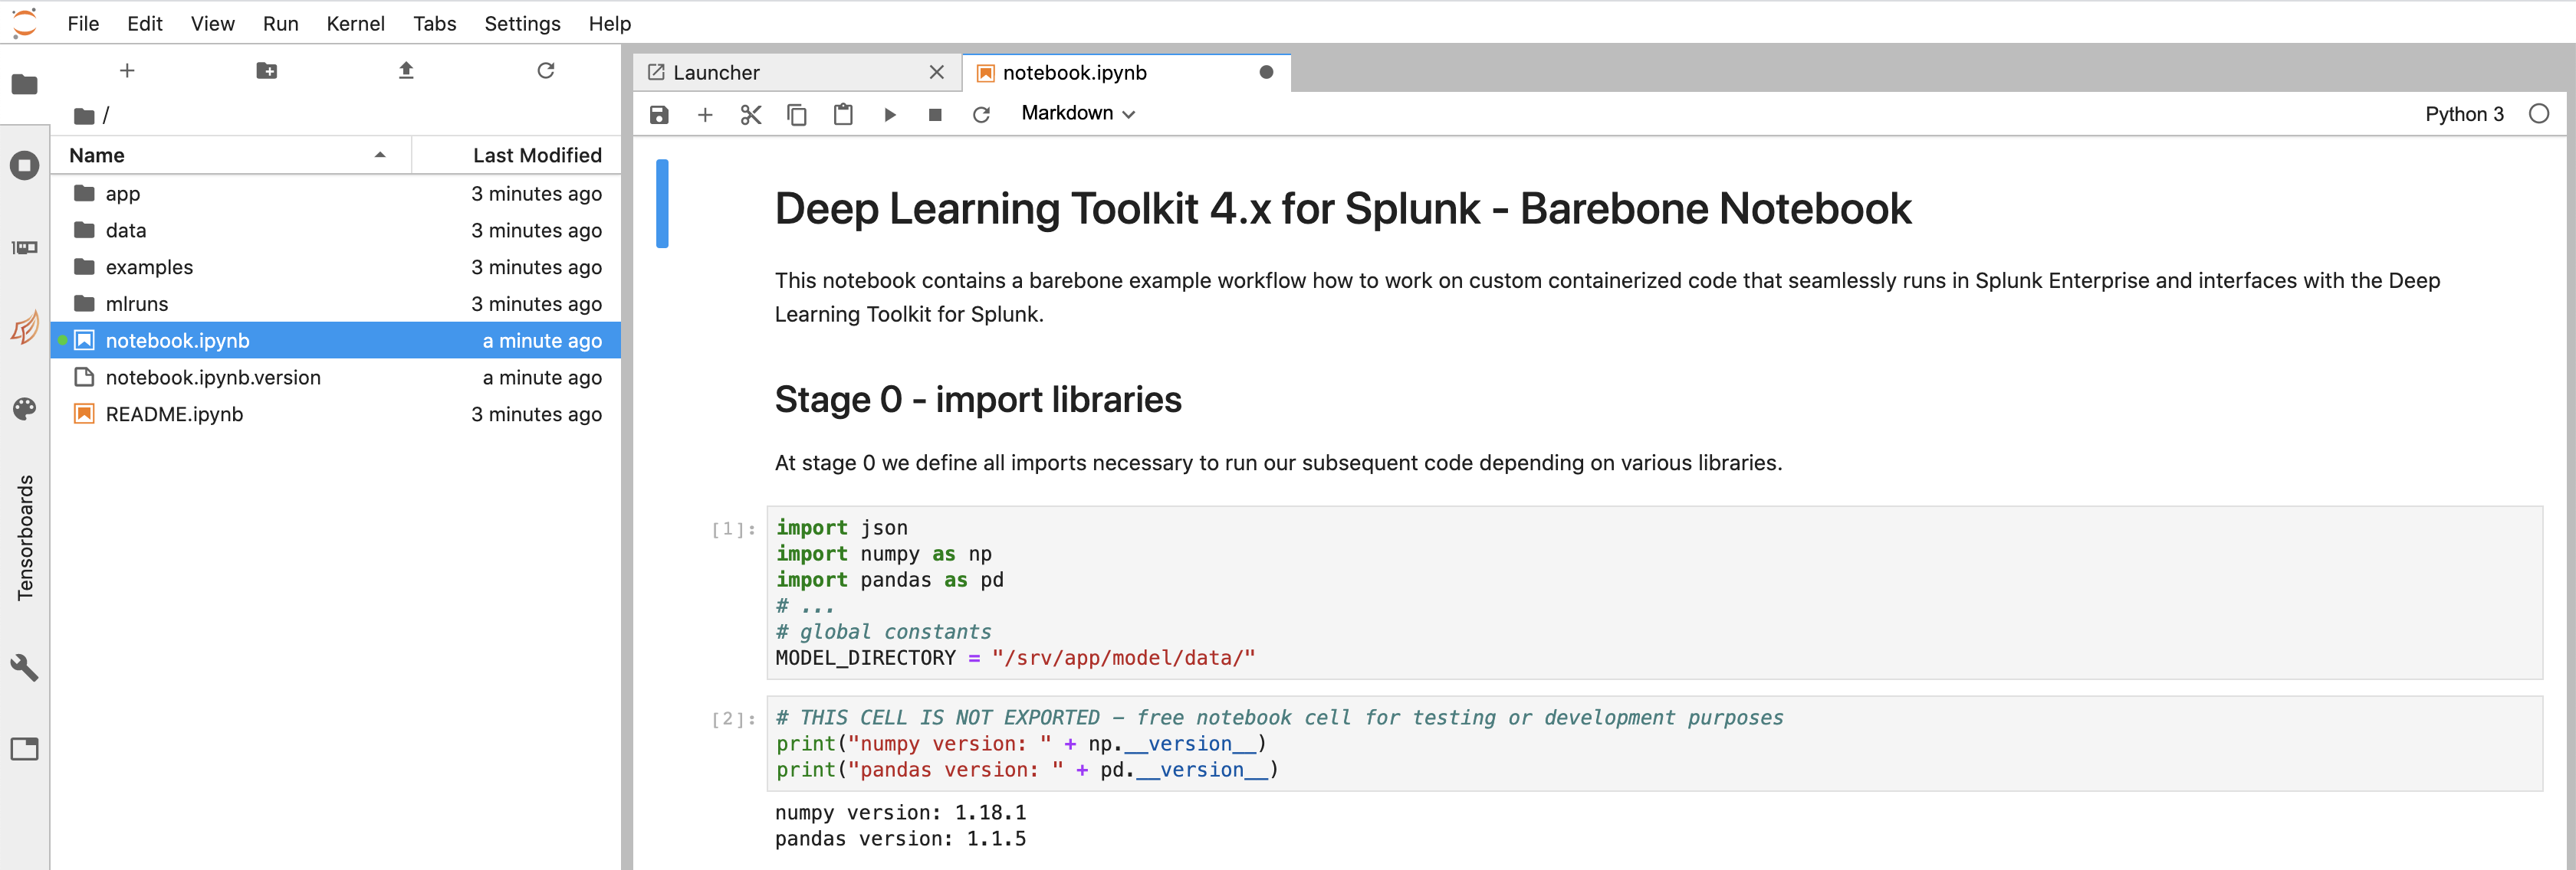Click the [1]: cell prompt

(x=733, y=529)
